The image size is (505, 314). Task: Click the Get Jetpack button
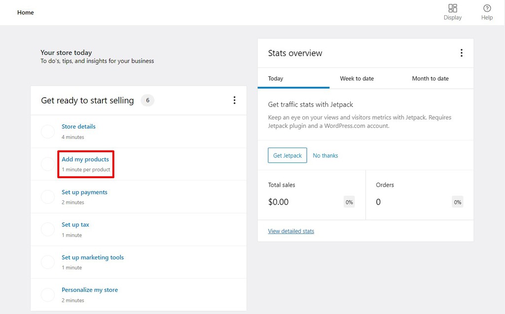click(288, 155)
